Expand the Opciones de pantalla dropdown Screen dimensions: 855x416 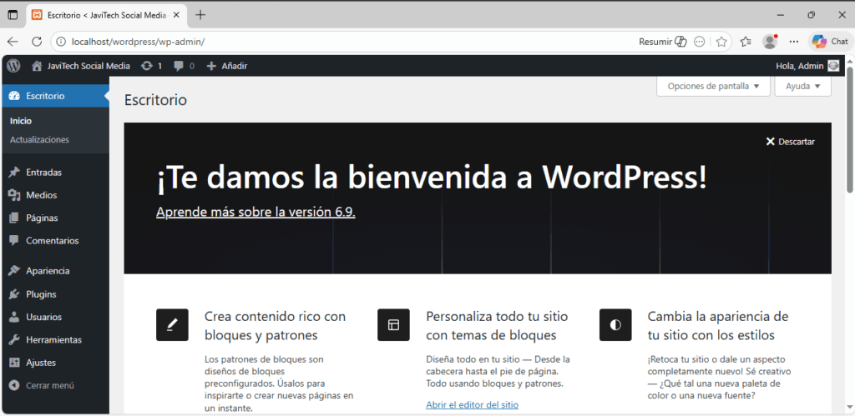(x=712, y=86)
